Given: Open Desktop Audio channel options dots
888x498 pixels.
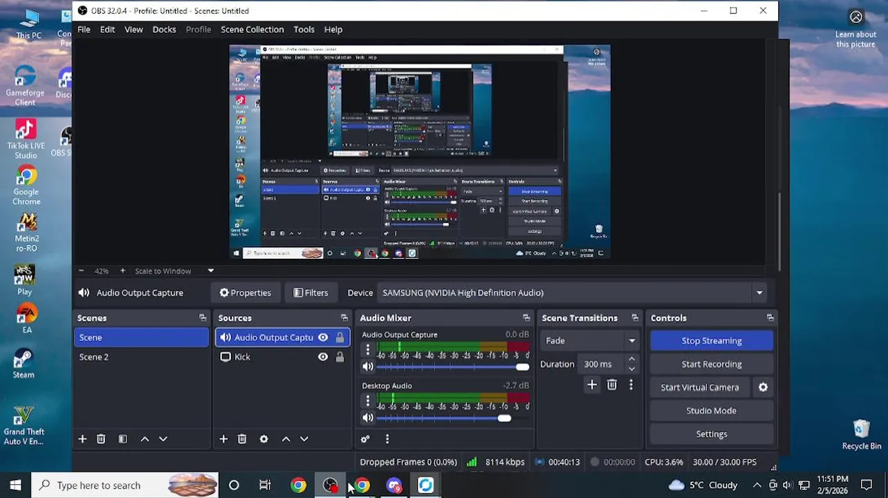Looking at the screenshot, I should tap(368, 401).
